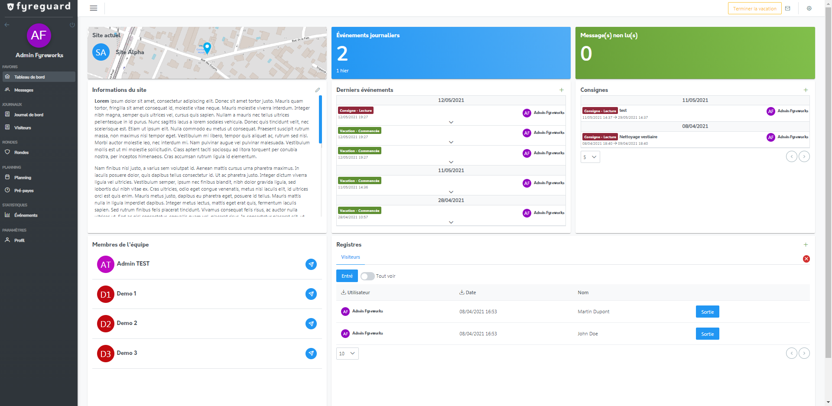
Task: Switch to the Visiteurs tab
Action: [351, 257]
